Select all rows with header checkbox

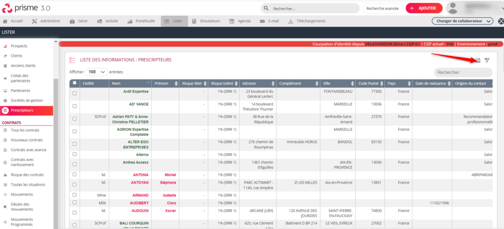click(75, 83)
